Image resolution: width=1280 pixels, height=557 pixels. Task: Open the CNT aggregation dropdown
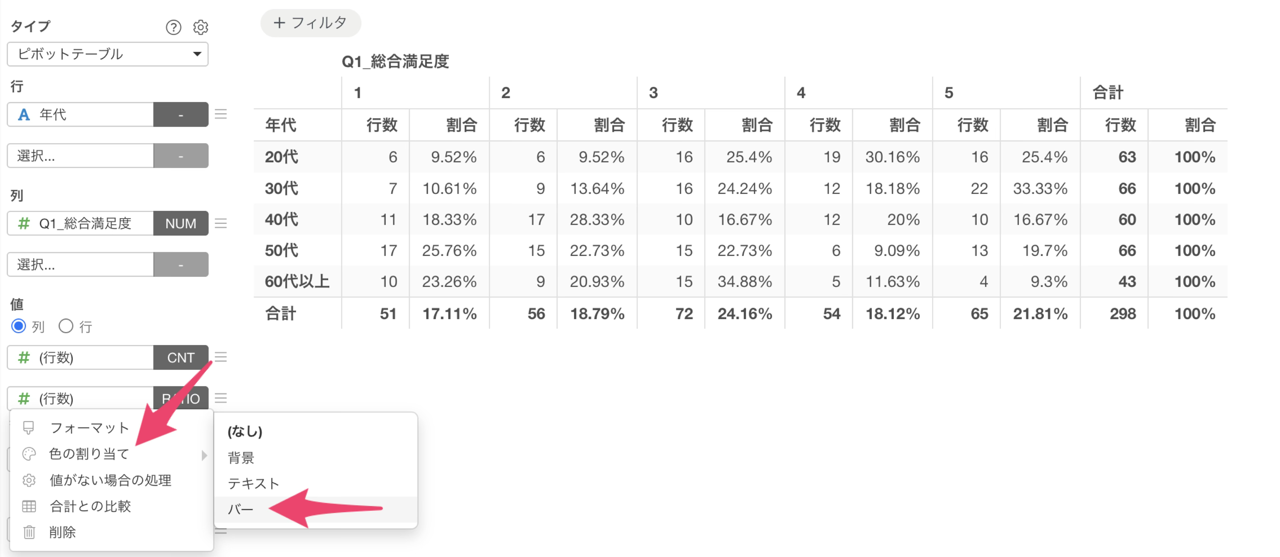(181, 357)
